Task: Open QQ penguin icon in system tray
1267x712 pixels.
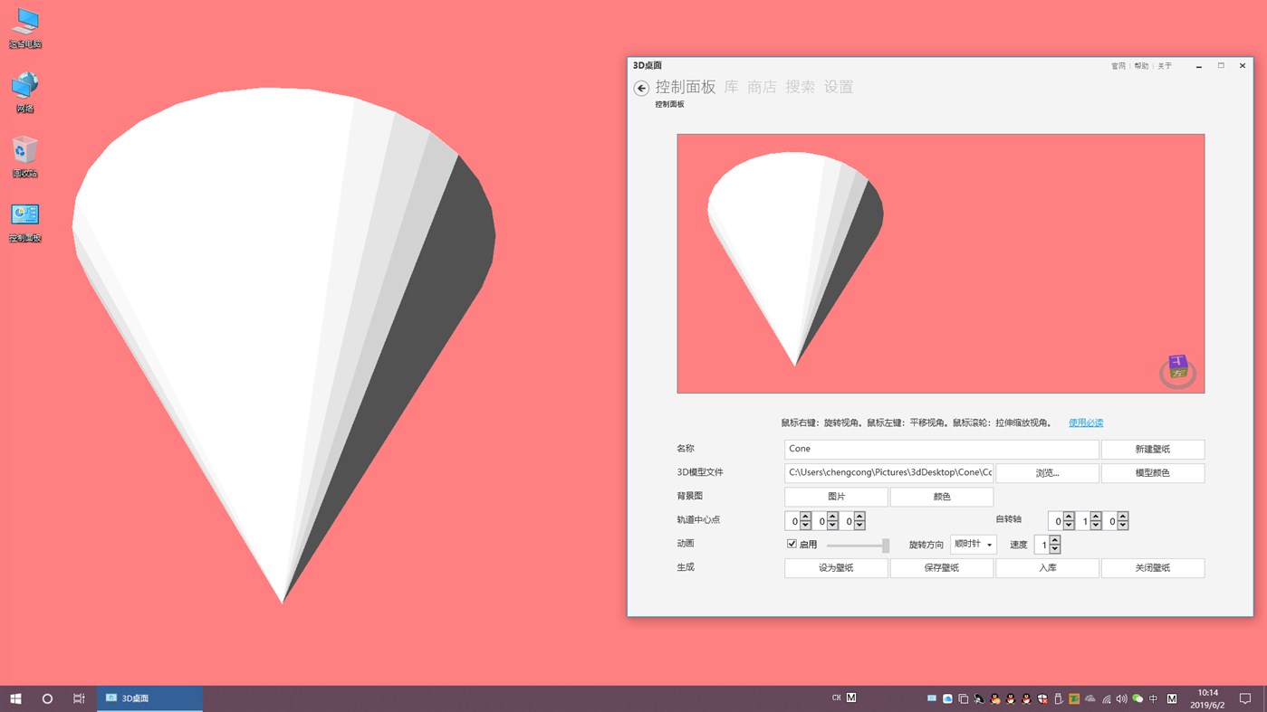Action: 1008,698
